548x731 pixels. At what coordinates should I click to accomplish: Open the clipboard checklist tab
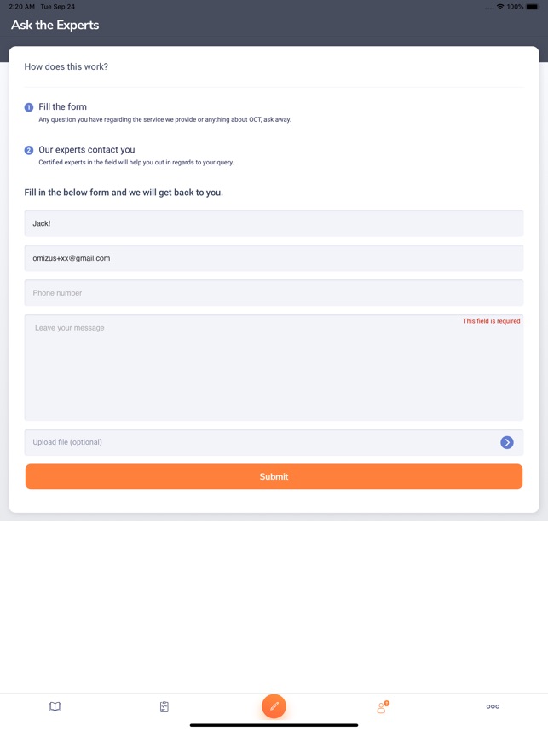click(164, 706)
